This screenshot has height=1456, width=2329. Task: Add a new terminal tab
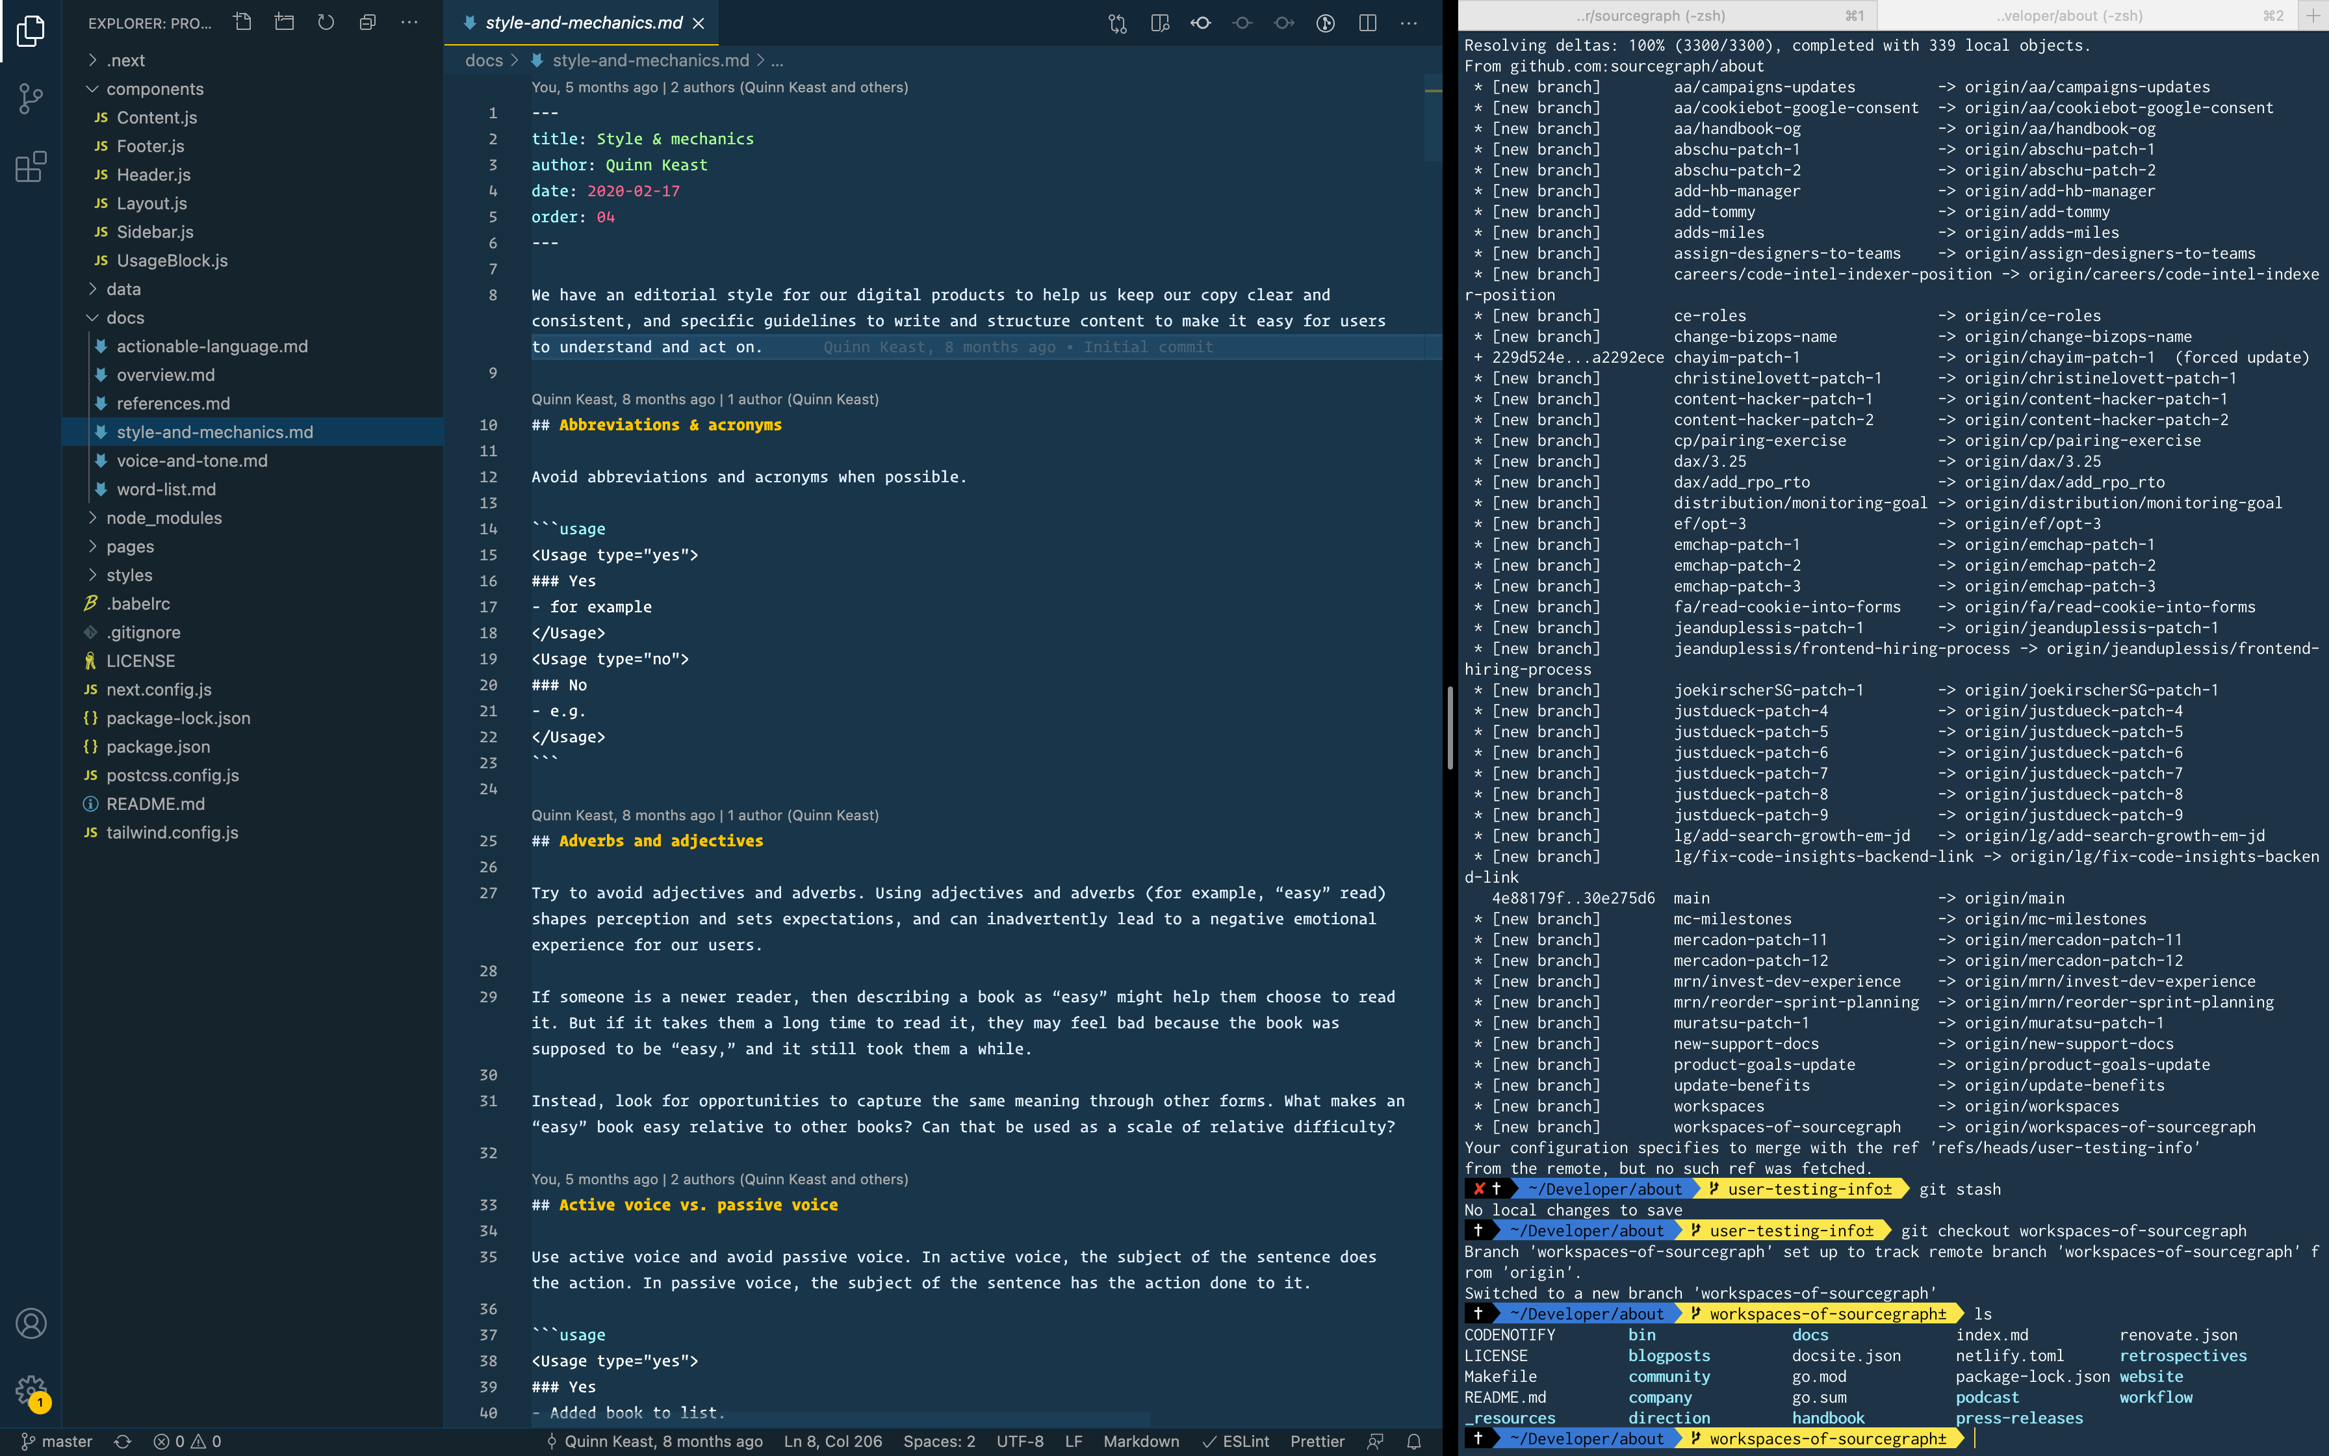point(2313,14)
